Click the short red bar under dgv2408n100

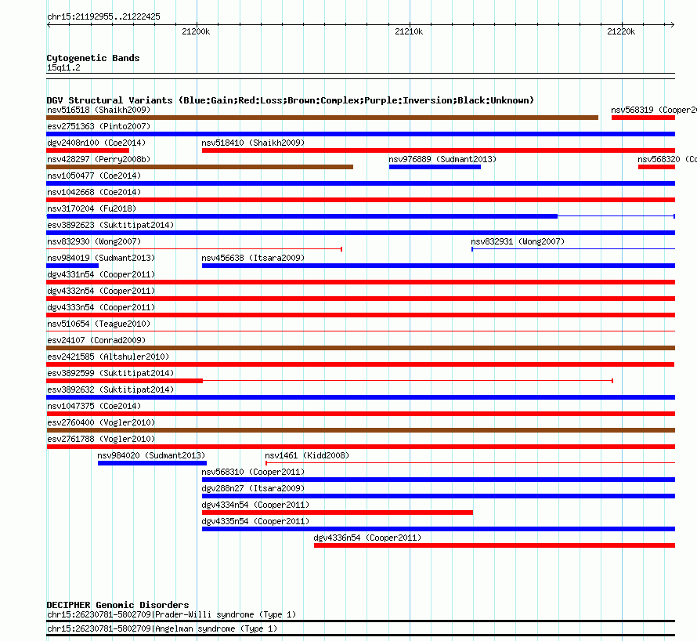[88, 150]
